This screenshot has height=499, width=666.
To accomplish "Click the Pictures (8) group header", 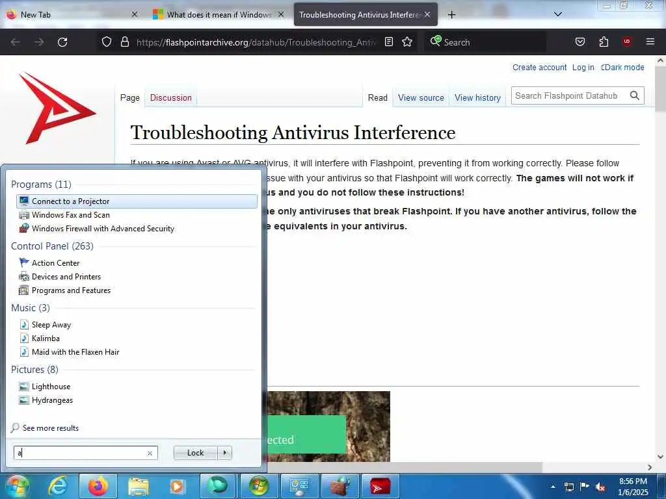I will tap(34, 370).
